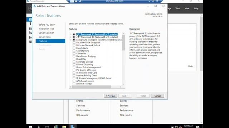The width and height of the screenshot is (229, 128).
Task: Toggle .NET Framework 3.5 Features checkbox
Action: [74, 34]
